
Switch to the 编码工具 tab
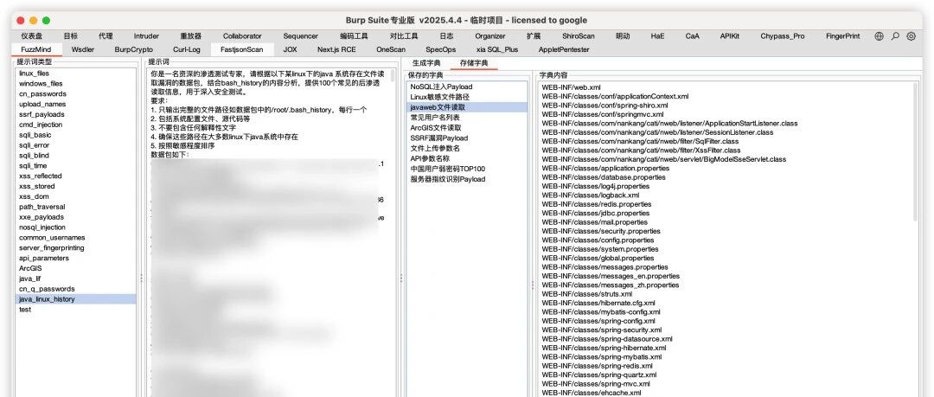tap(354, 36)
